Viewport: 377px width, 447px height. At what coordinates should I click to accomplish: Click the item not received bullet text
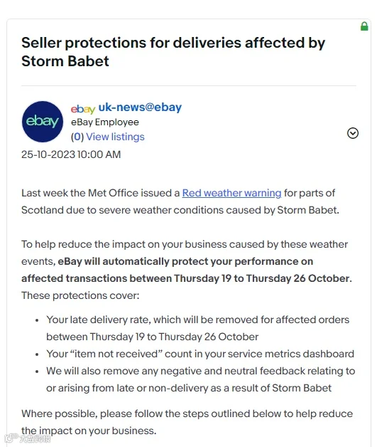point(200,354)
